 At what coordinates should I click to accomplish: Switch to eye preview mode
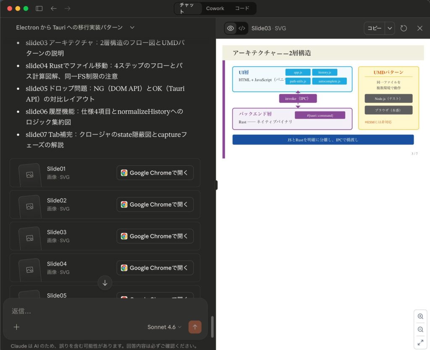[x=230, y=28]
